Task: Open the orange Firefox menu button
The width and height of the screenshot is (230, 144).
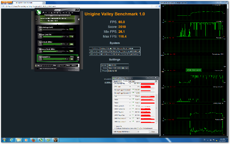Action: [x=7, y=2]
